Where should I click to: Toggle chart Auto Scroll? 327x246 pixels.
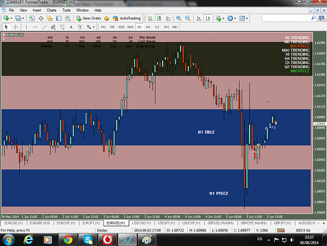coord(199,18)
